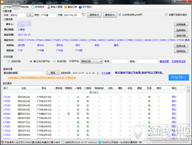Click 预订 link for train G6502
This screenshot has width=192, height=145.
[174, 114]
